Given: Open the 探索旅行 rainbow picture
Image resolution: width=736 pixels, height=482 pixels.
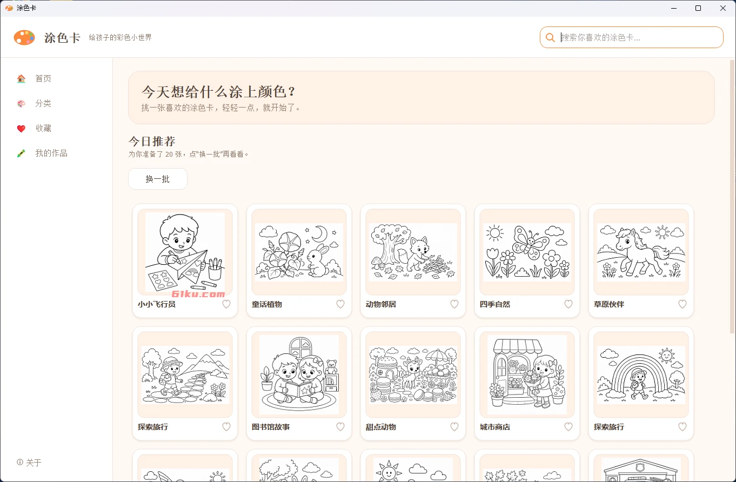Looking at the screenshot, I should pos(641,375).
